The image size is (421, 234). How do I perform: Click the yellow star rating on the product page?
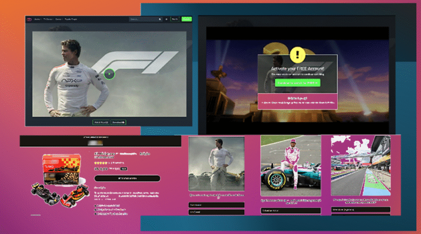(101, 163)
